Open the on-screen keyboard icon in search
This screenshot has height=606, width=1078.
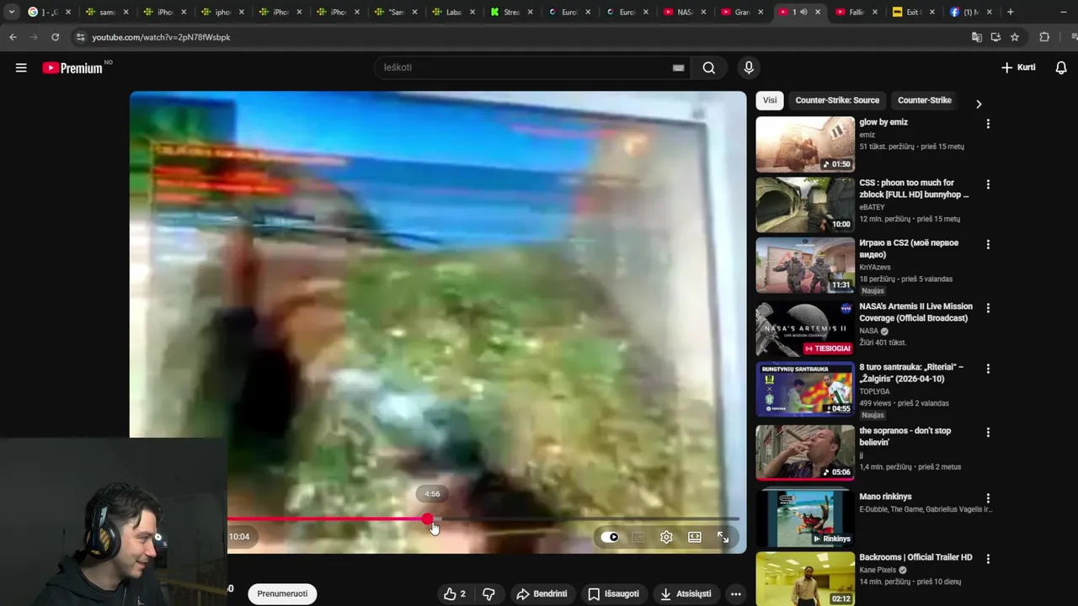pos(678,68)
